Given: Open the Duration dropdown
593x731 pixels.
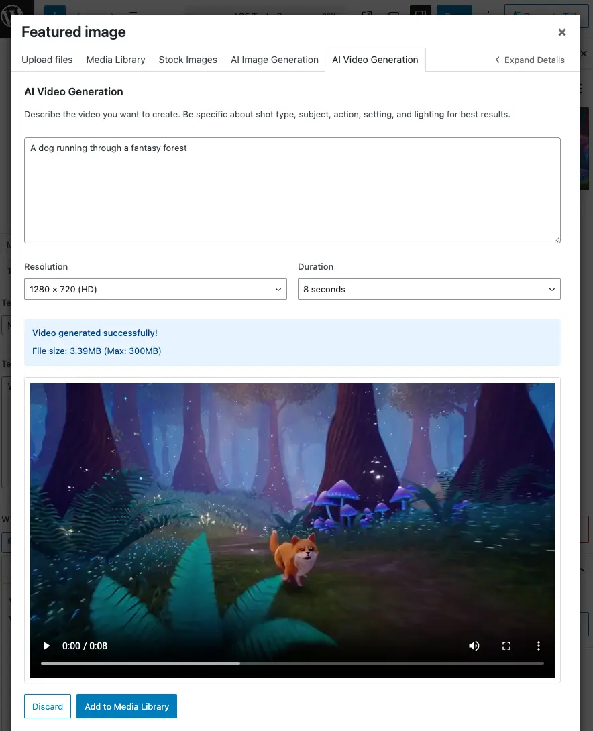Looking at the screenshot, I should (x=429, y=289).
